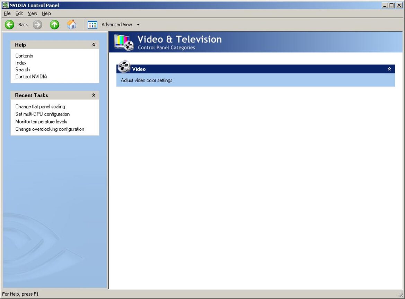Screen dimensions: 405x299
Task: Maximize the NVIDIA Control Panel window
Action: coord(391,5)
